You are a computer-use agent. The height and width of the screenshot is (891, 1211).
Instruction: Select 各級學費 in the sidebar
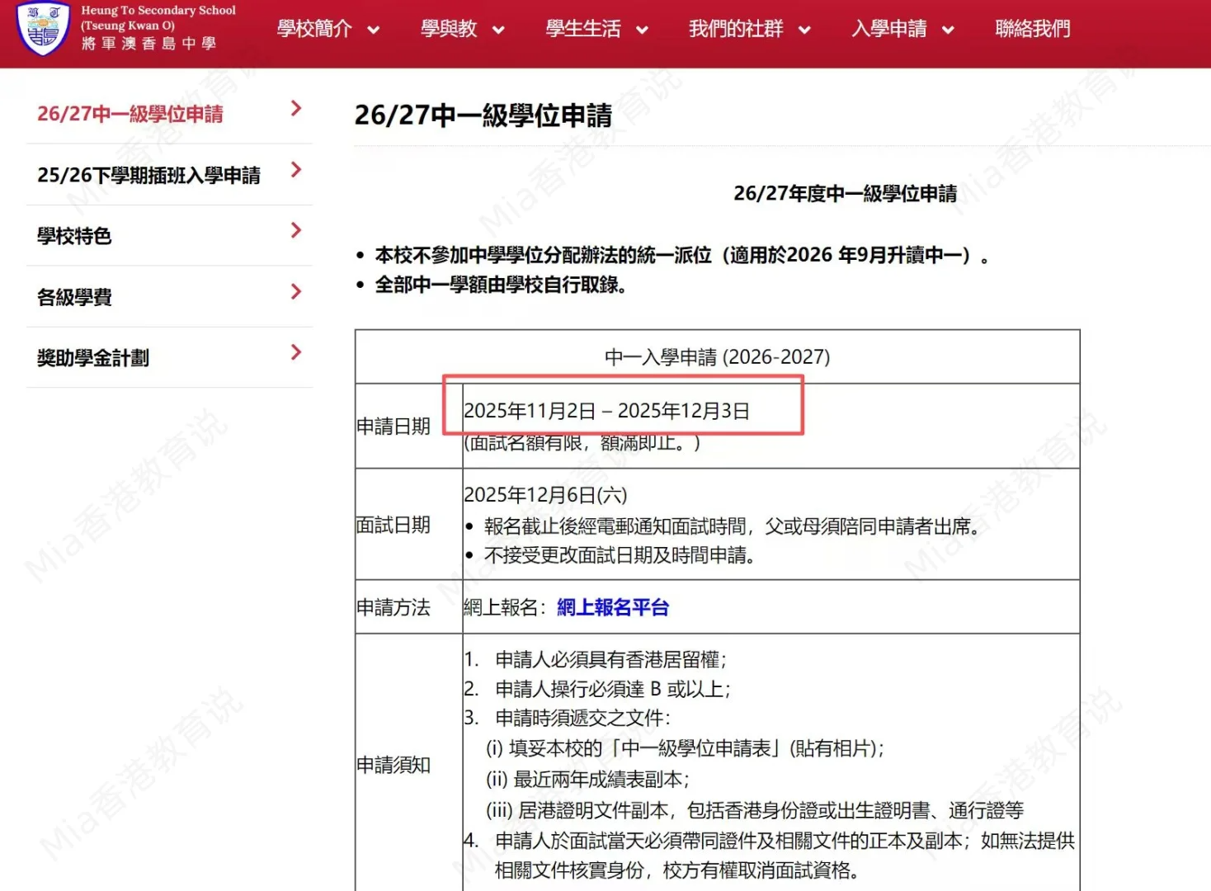pyautogui.click(x=74, y=297)
